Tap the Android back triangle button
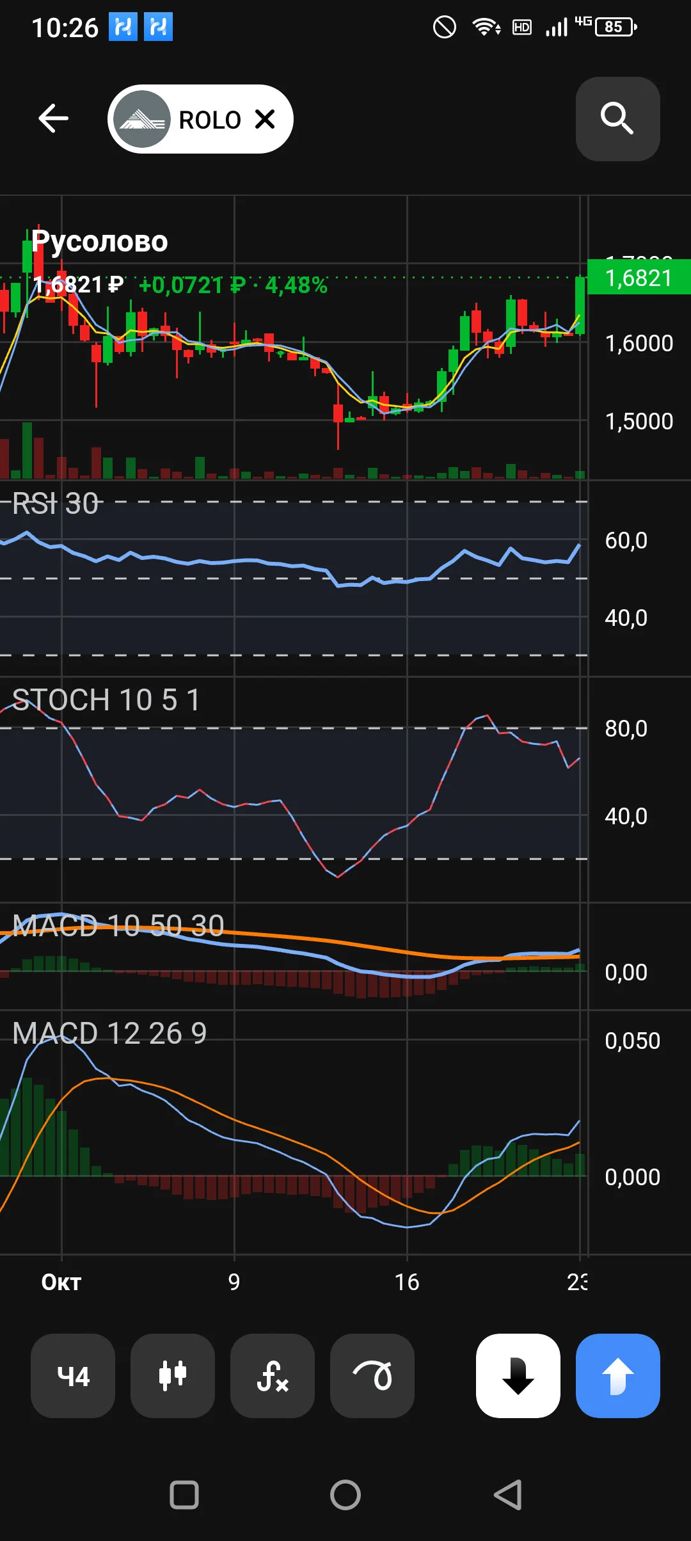 tap(508, 1495)
